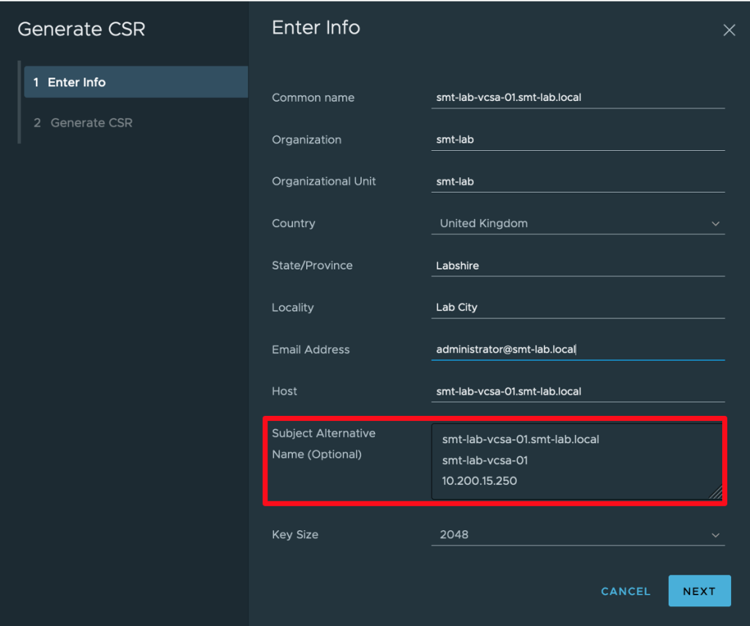750x626 pixels.
Task: Select the Generate CSR step
Action: pyautogui.click(x=92, y=123)
